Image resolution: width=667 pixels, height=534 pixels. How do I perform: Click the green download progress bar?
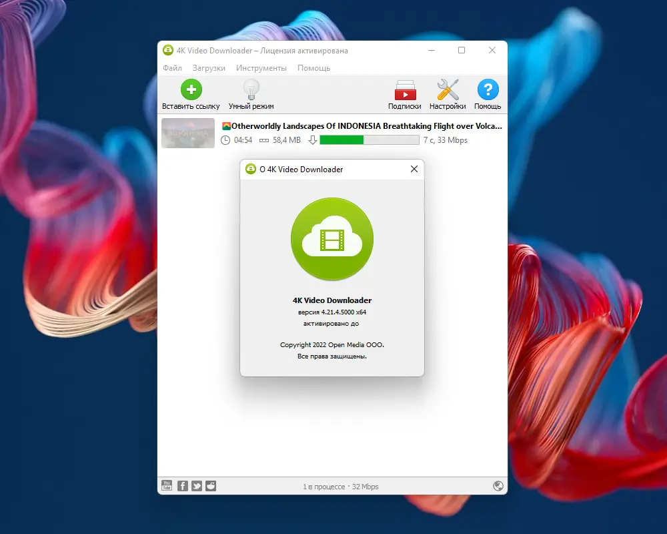coord(370,140)
